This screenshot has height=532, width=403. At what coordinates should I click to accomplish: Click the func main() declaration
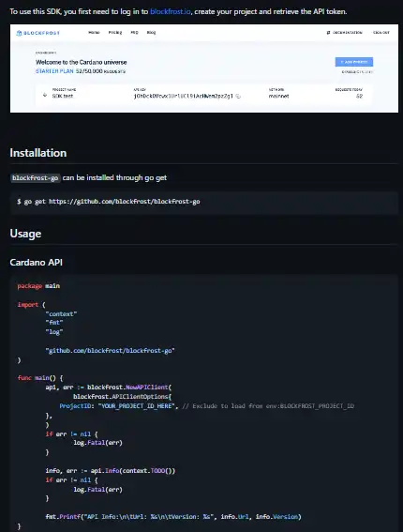click(x=40, y=378)
